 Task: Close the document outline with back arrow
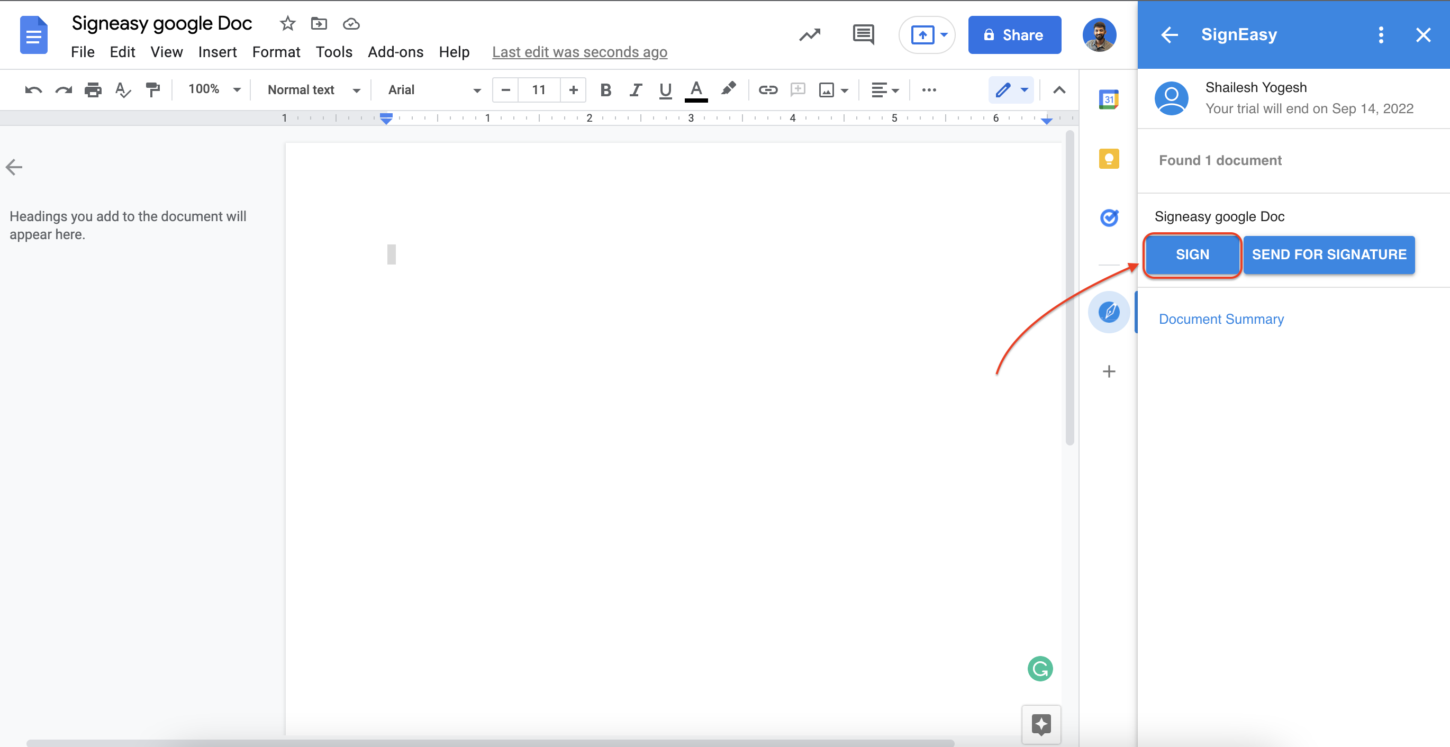click(14, 167)
